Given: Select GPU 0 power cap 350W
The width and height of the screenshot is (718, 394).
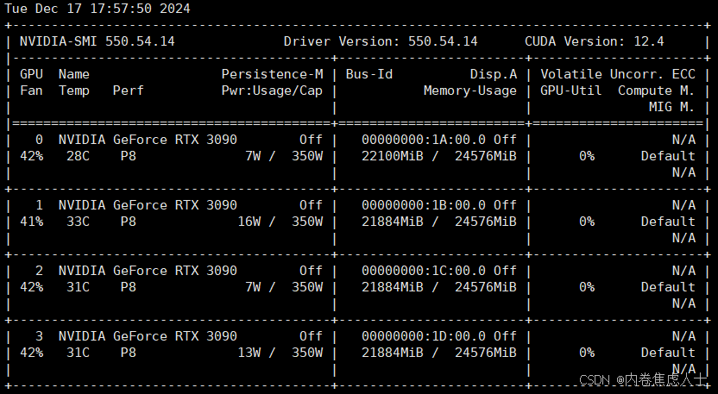Looking at the screenshot, I should [307, 156].
